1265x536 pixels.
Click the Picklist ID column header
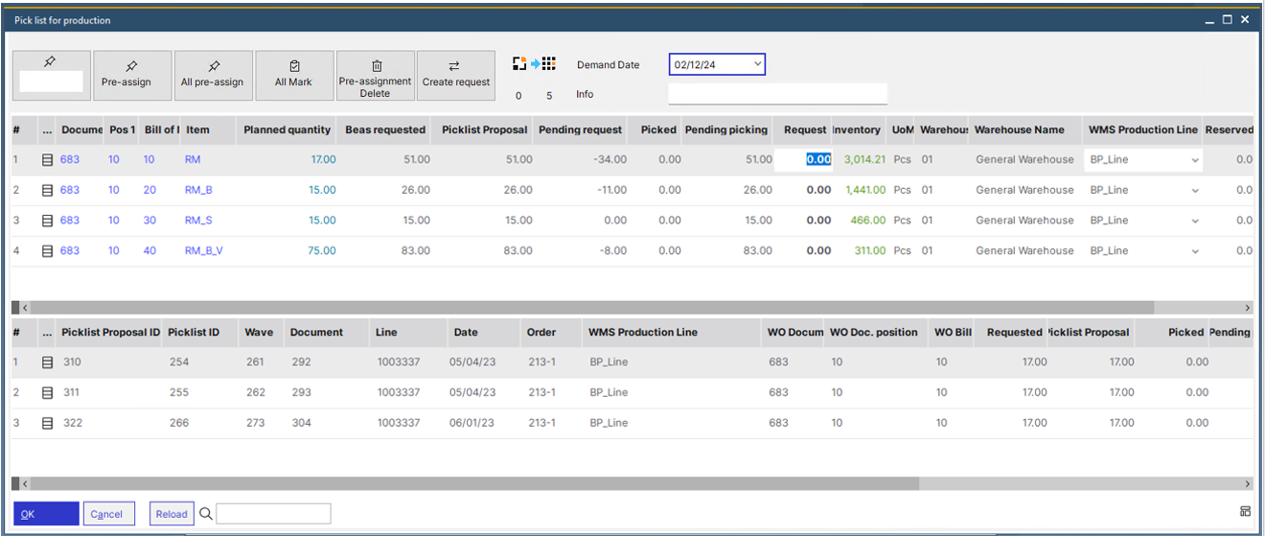tap(194, 332)
